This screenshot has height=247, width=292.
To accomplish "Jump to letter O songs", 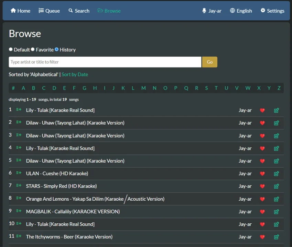I will point(165,88).
